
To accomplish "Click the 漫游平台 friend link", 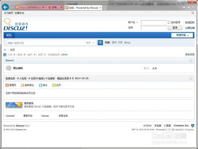I will [28, 116].
